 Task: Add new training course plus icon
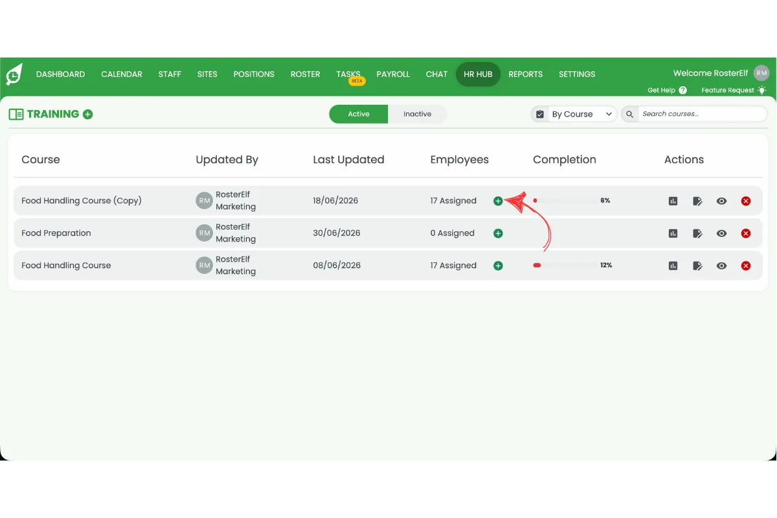click(x=88, y=114)
